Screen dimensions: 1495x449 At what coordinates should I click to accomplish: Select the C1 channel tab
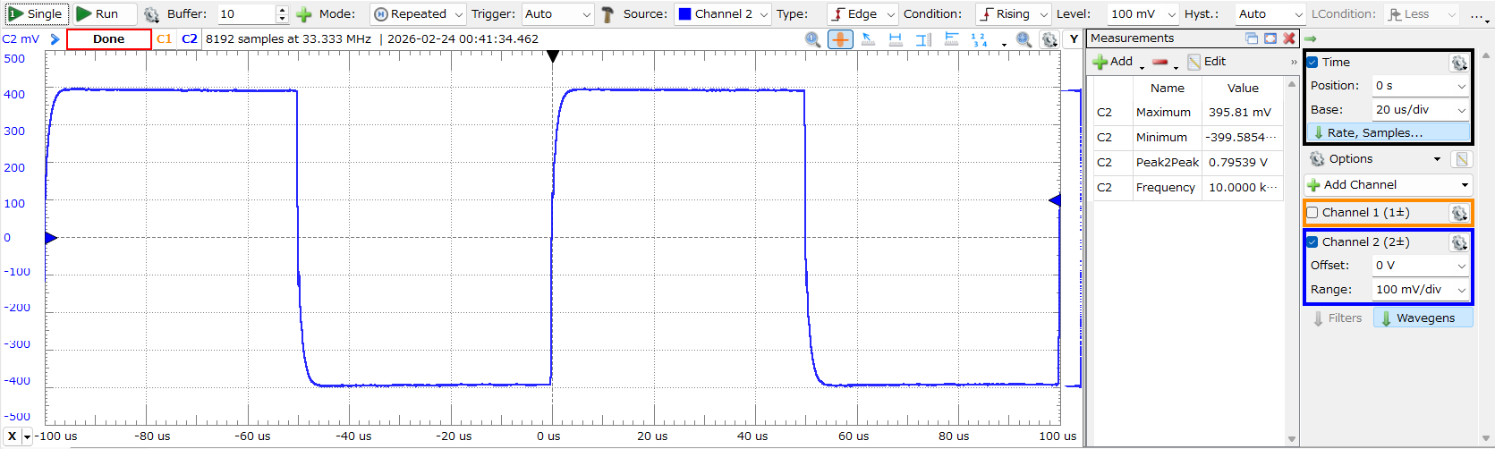164,39
